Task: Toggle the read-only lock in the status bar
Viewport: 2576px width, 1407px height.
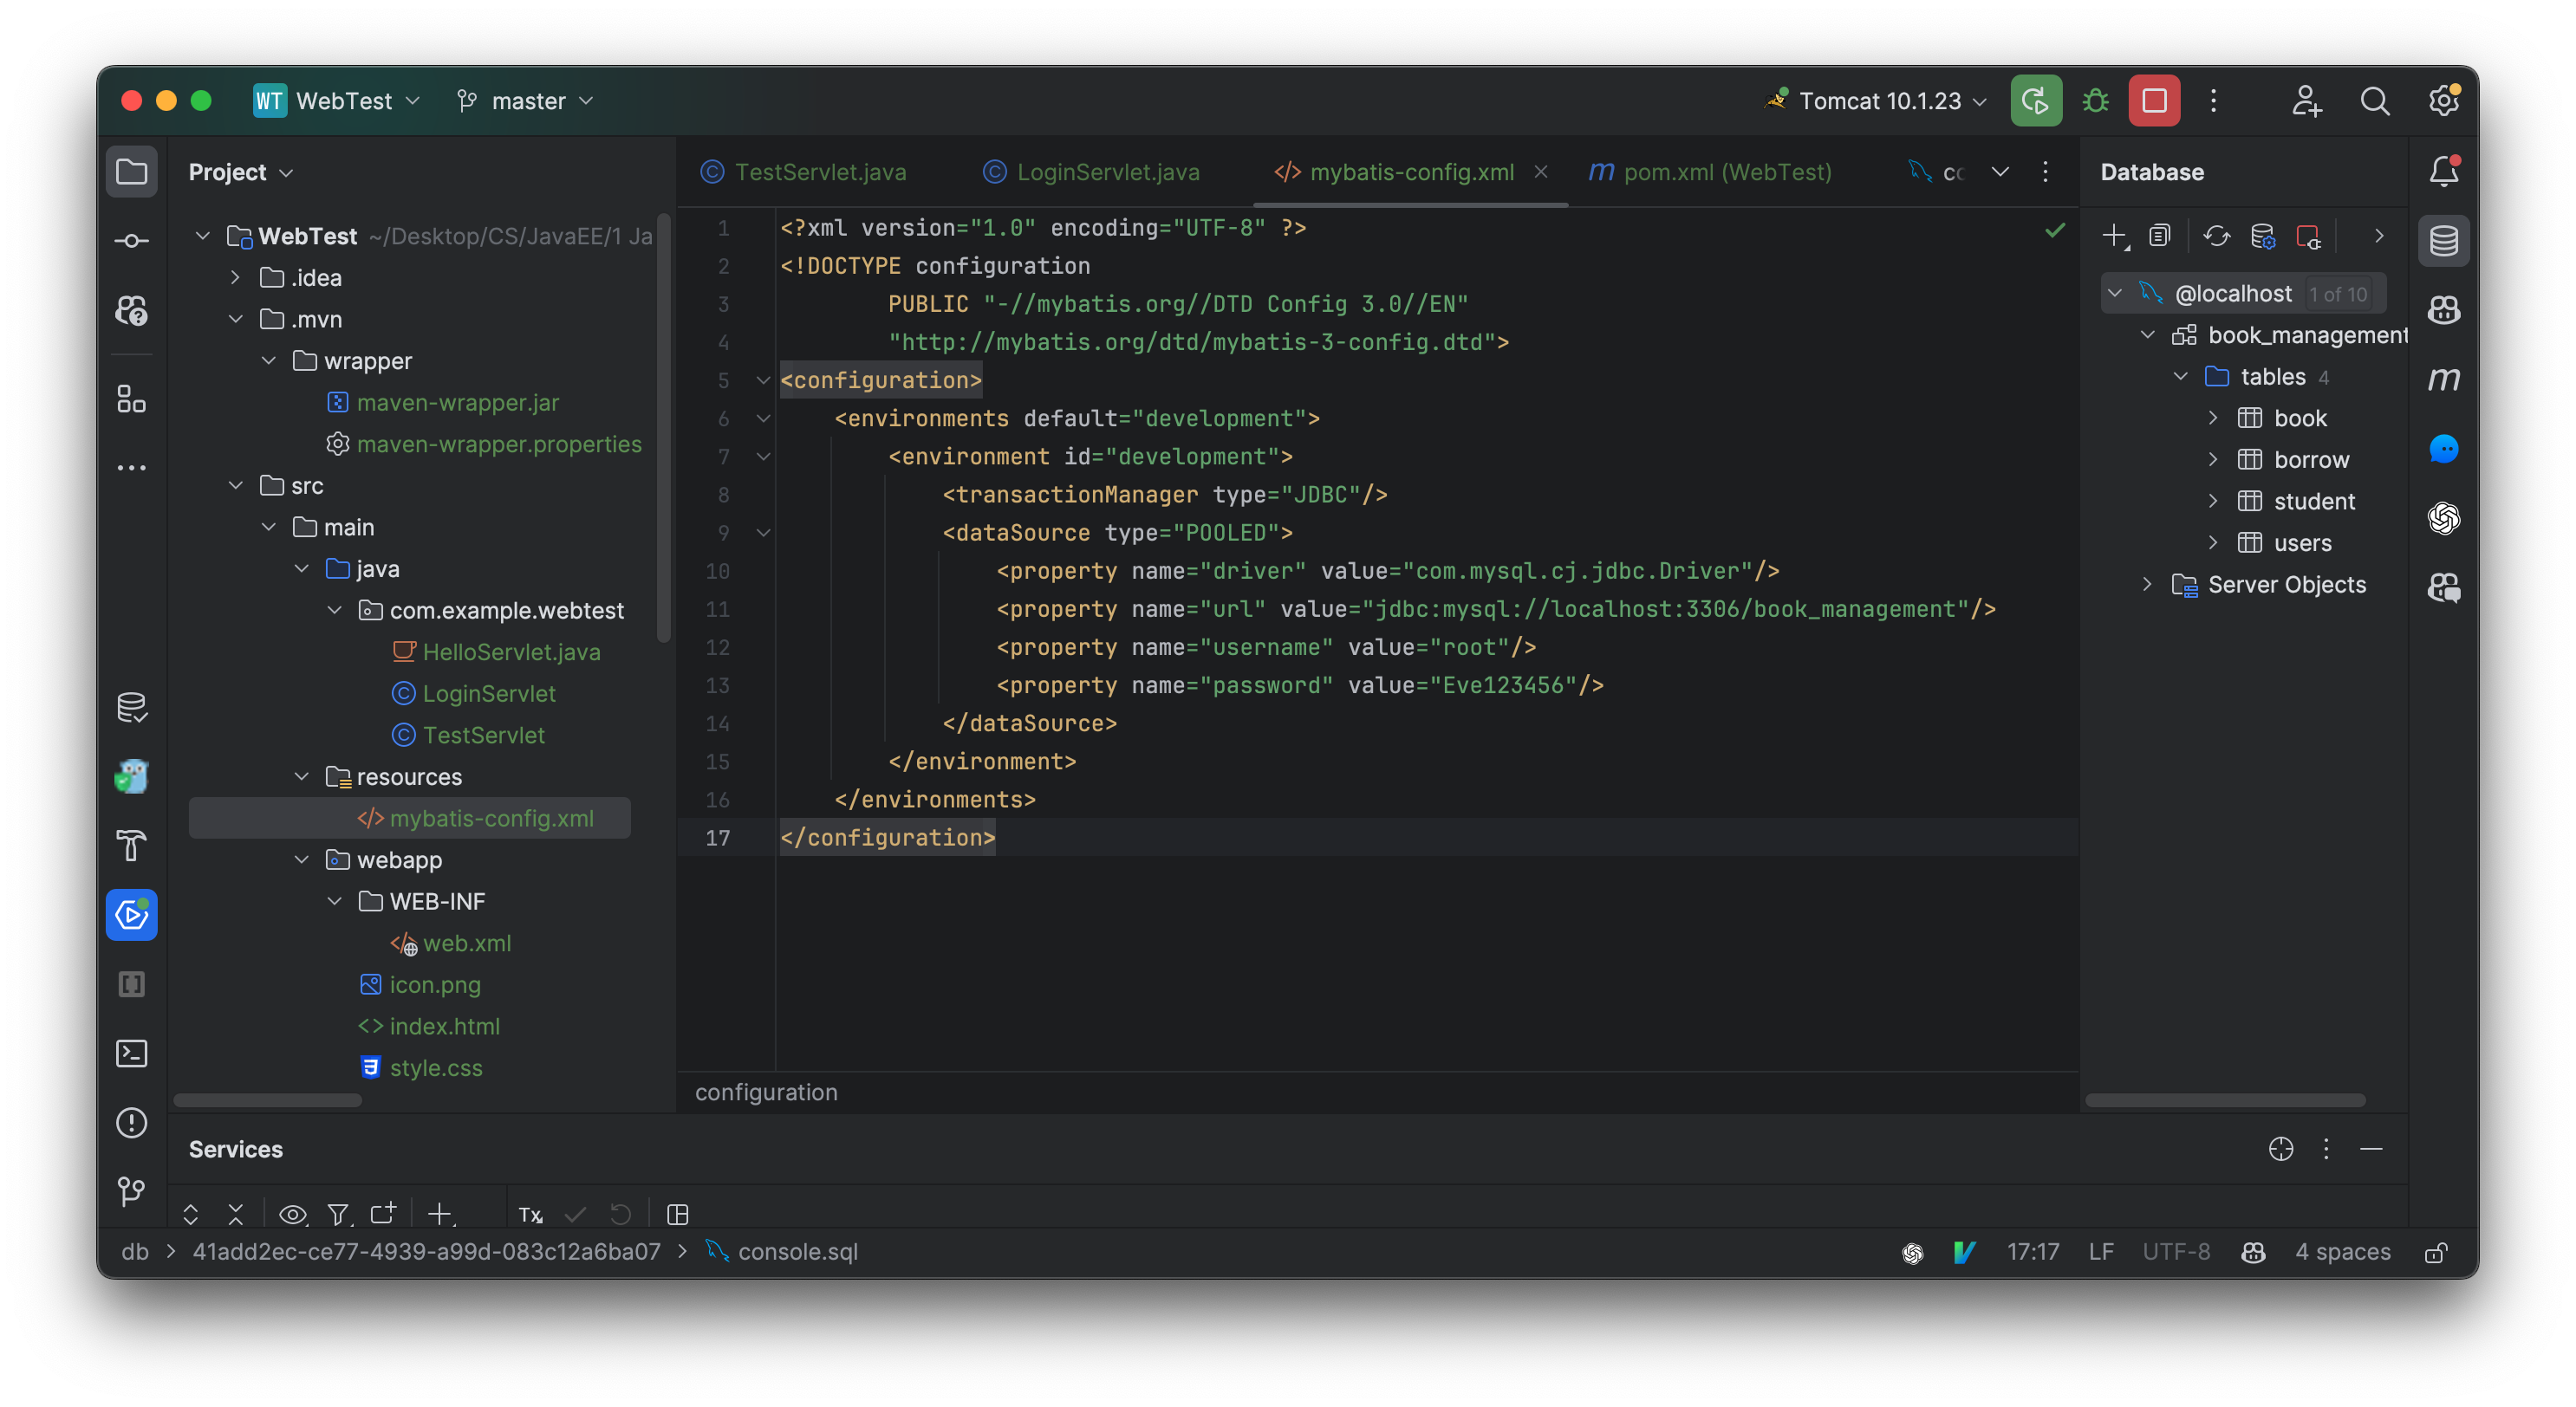Action: coord(2437,1251)
